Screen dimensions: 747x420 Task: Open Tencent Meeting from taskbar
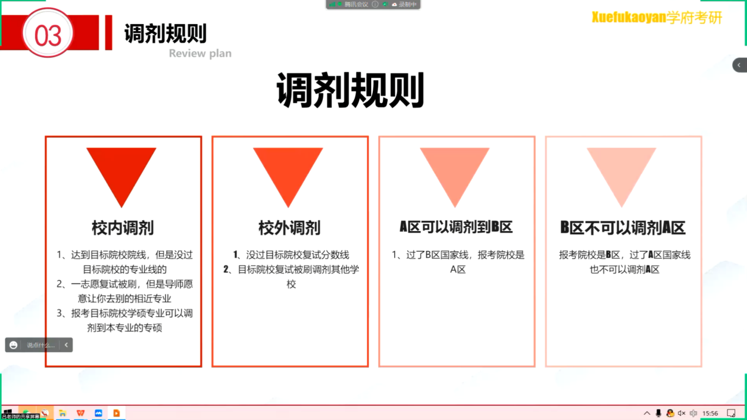pos(98,414)
